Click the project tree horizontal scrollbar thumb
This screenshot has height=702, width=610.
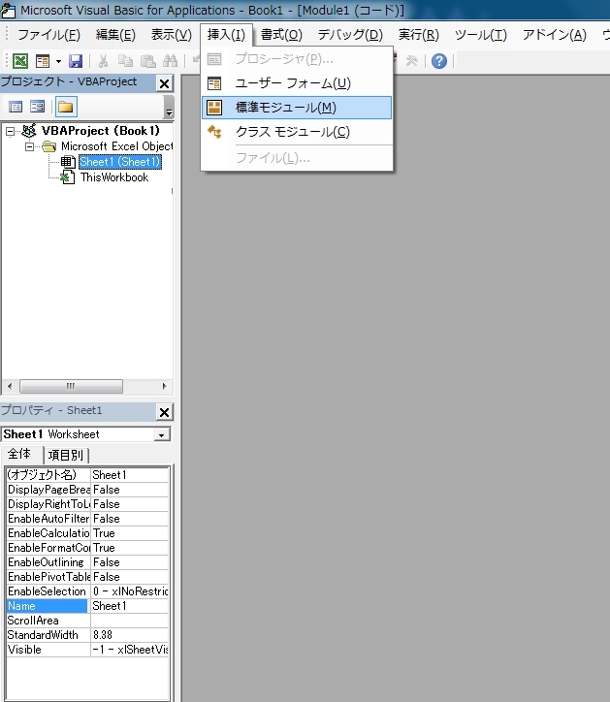click(x=71, y=386)
